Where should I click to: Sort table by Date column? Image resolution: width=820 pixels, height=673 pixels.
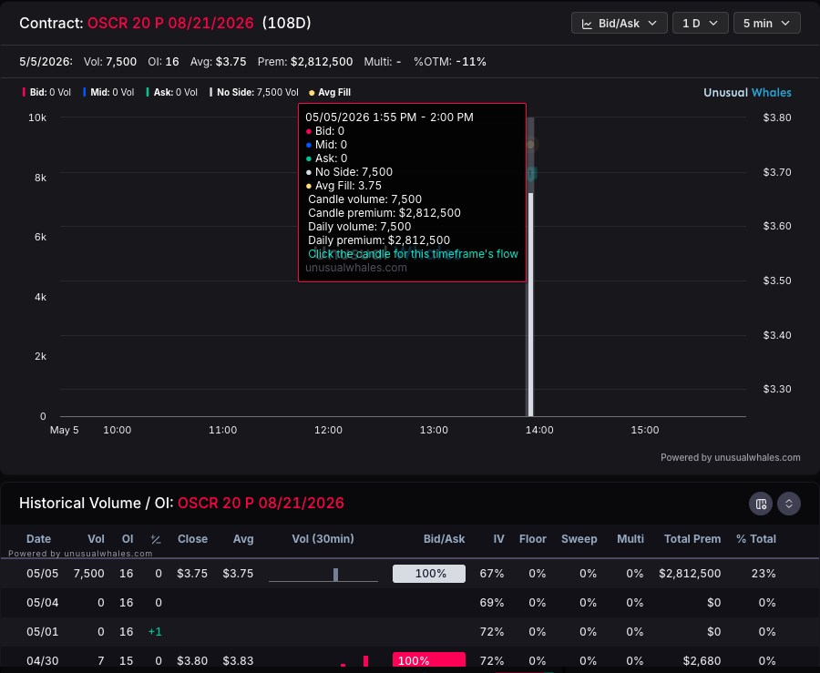[x=38, y=539]
